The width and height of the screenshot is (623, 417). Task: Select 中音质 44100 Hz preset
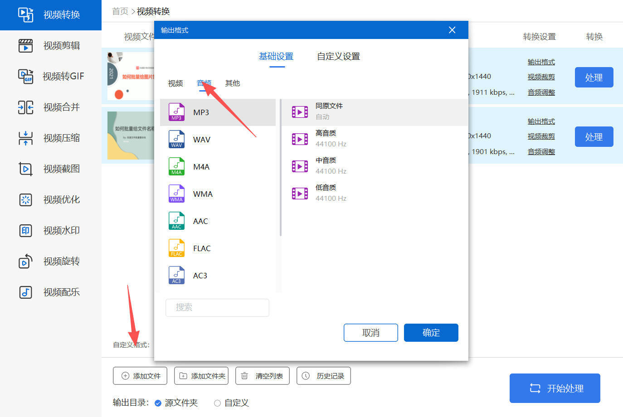[x=375, y=166]
